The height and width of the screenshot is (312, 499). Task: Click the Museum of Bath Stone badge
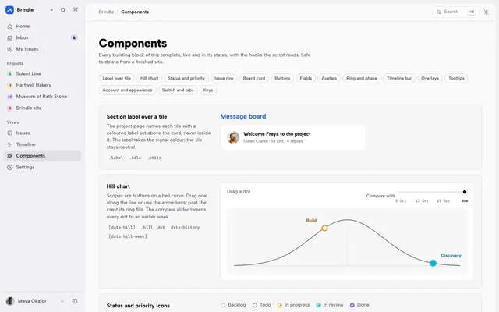click(x=9, y=97)
